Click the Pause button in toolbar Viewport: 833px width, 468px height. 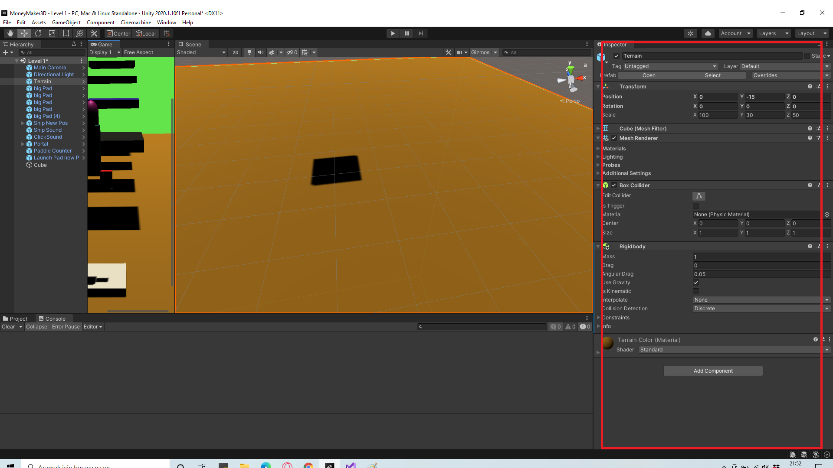(x=407, y=33)
